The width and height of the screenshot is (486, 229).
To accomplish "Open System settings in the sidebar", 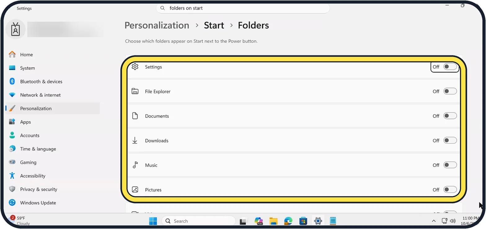I will coord(53,68).
